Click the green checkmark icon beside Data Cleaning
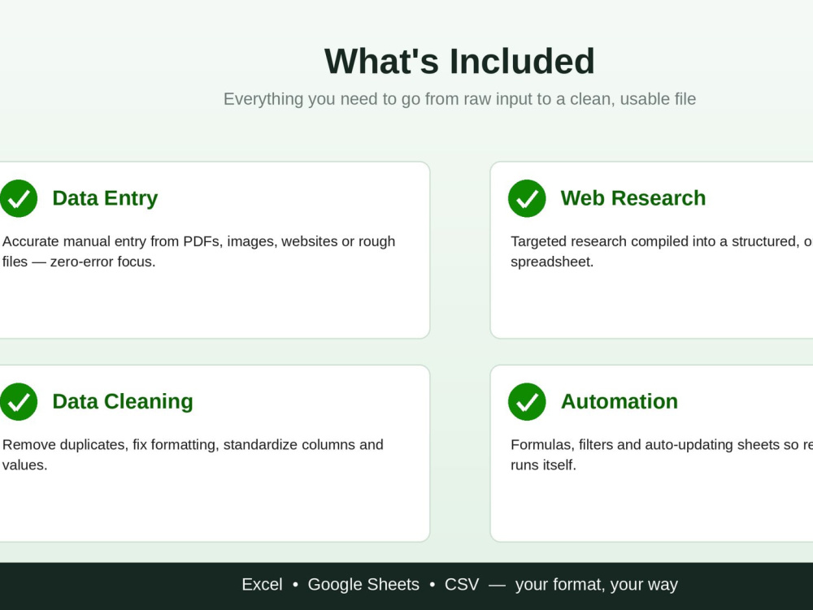This screenshot has width=813, height=610. point(19,402)
